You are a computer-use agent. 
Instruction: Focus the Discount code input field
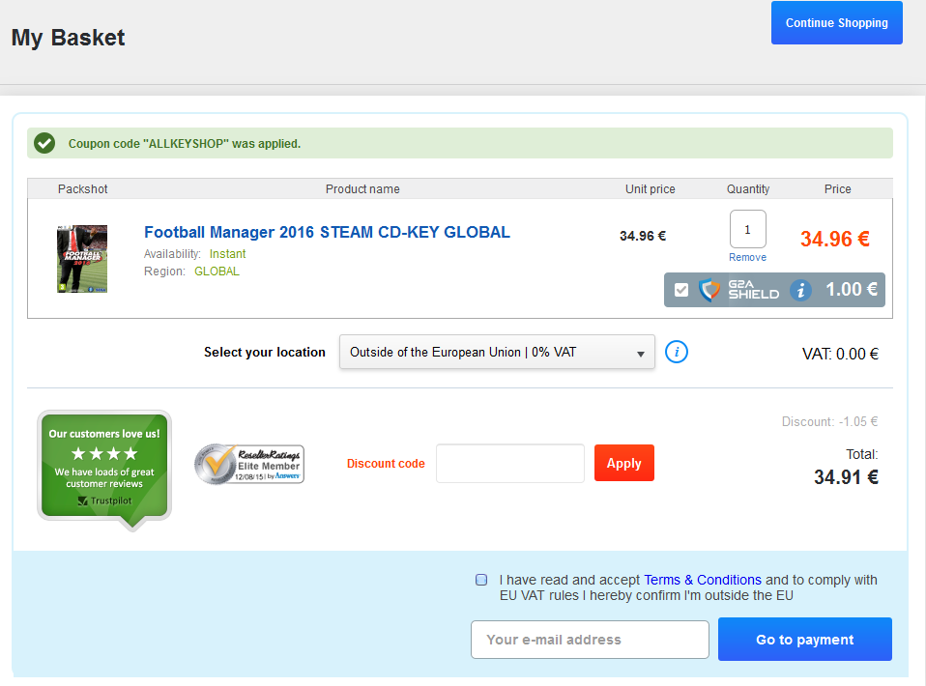tap(510, 464)
